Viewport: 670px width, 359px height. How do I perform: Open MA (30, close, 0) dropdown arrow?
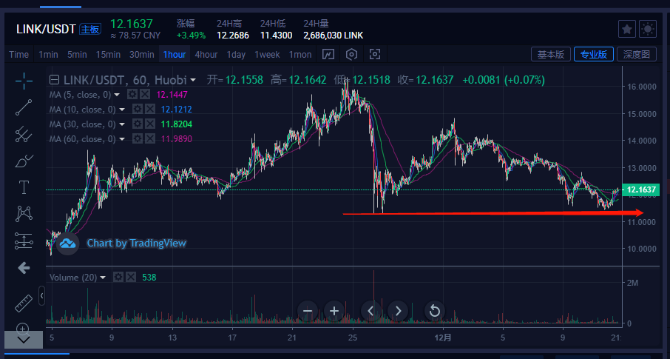122,124
